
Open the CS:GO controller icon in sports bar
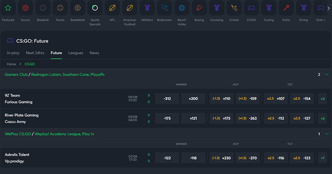pos(251,8)
